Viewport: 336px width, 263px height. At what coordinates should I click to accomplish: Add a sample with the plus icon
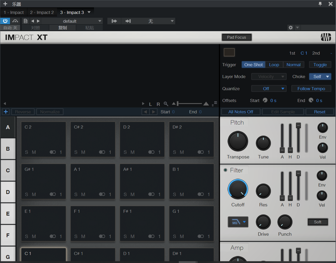[x=6, y=112]
